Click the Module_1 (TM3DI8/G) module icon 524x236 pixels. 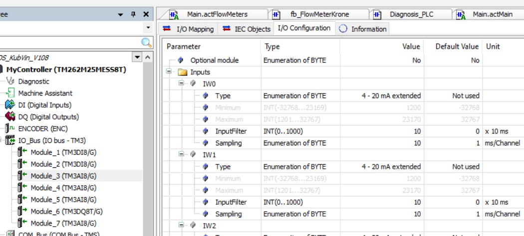tap(22, 152)
